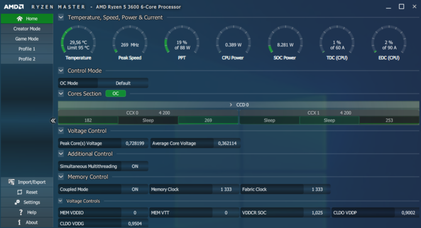Collapse the Voltage Controls subsection
The width and height of the screenshot is (421, 228).
coord(60,201)
